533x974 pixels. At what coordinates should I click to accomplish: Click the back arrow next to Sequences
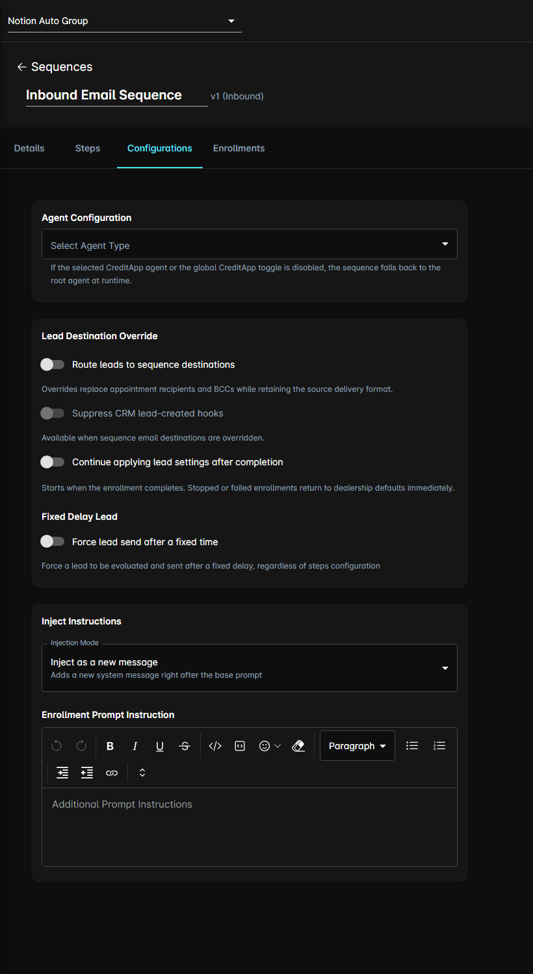pyautogui.click(x=21, y=67)
